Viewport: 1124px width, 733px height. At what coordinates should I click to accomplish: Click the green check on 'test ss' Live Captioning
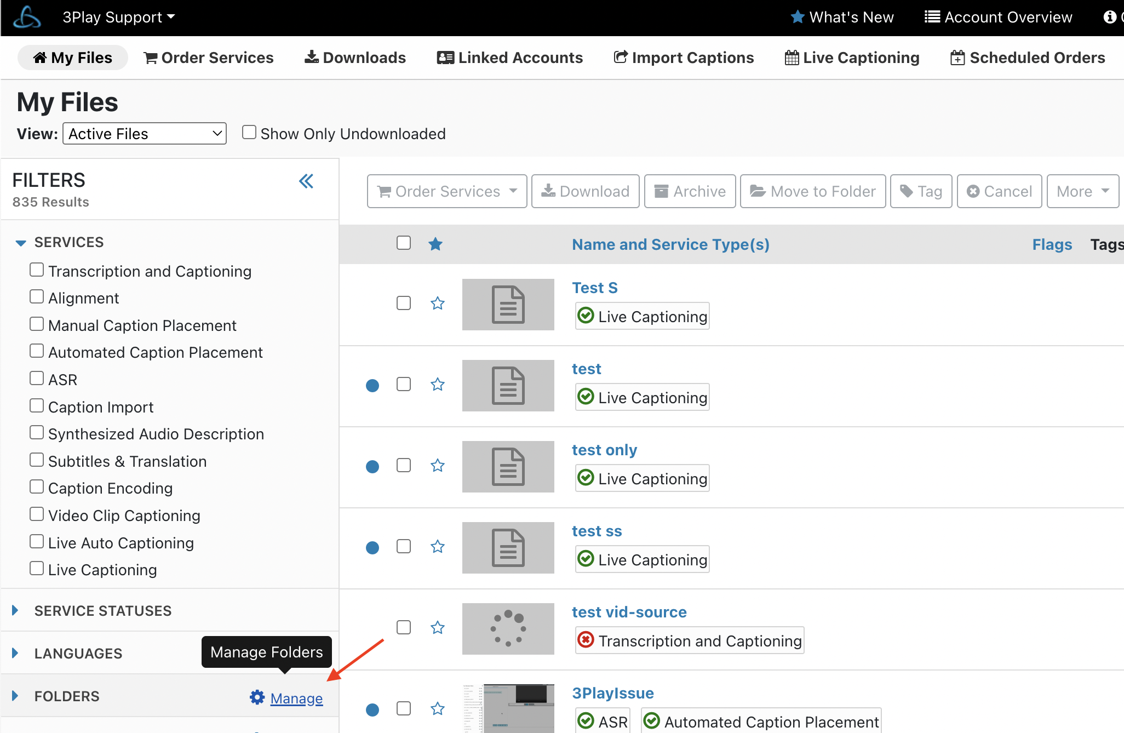[x=586, y=559]
